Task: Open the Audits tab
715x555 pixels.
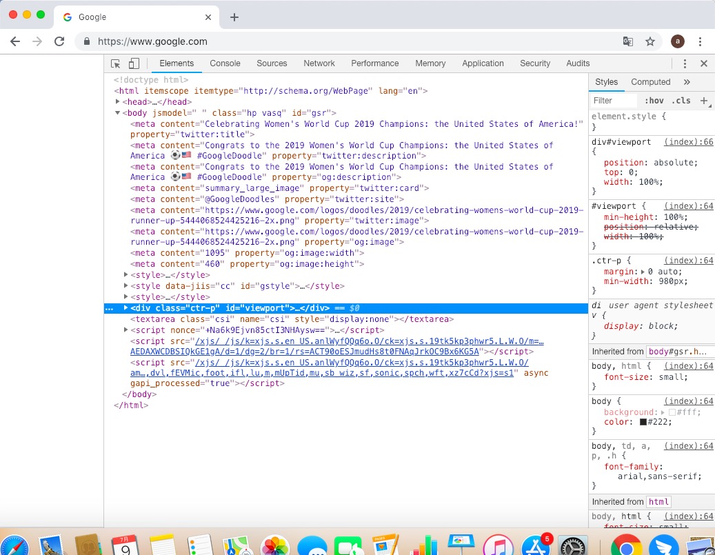Action: click(578, 63)
